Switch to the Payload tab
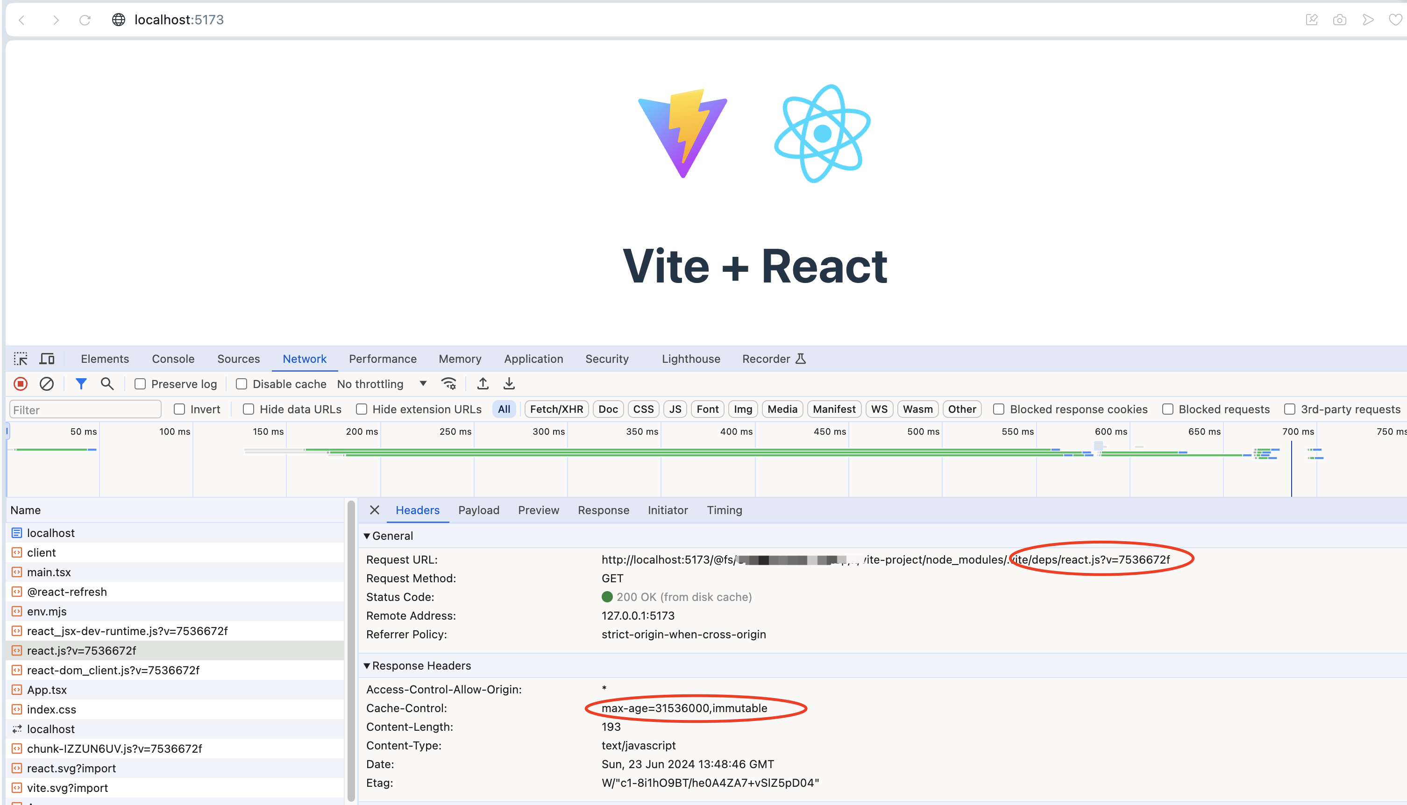1407x805 pixels. tap(478, 510)
